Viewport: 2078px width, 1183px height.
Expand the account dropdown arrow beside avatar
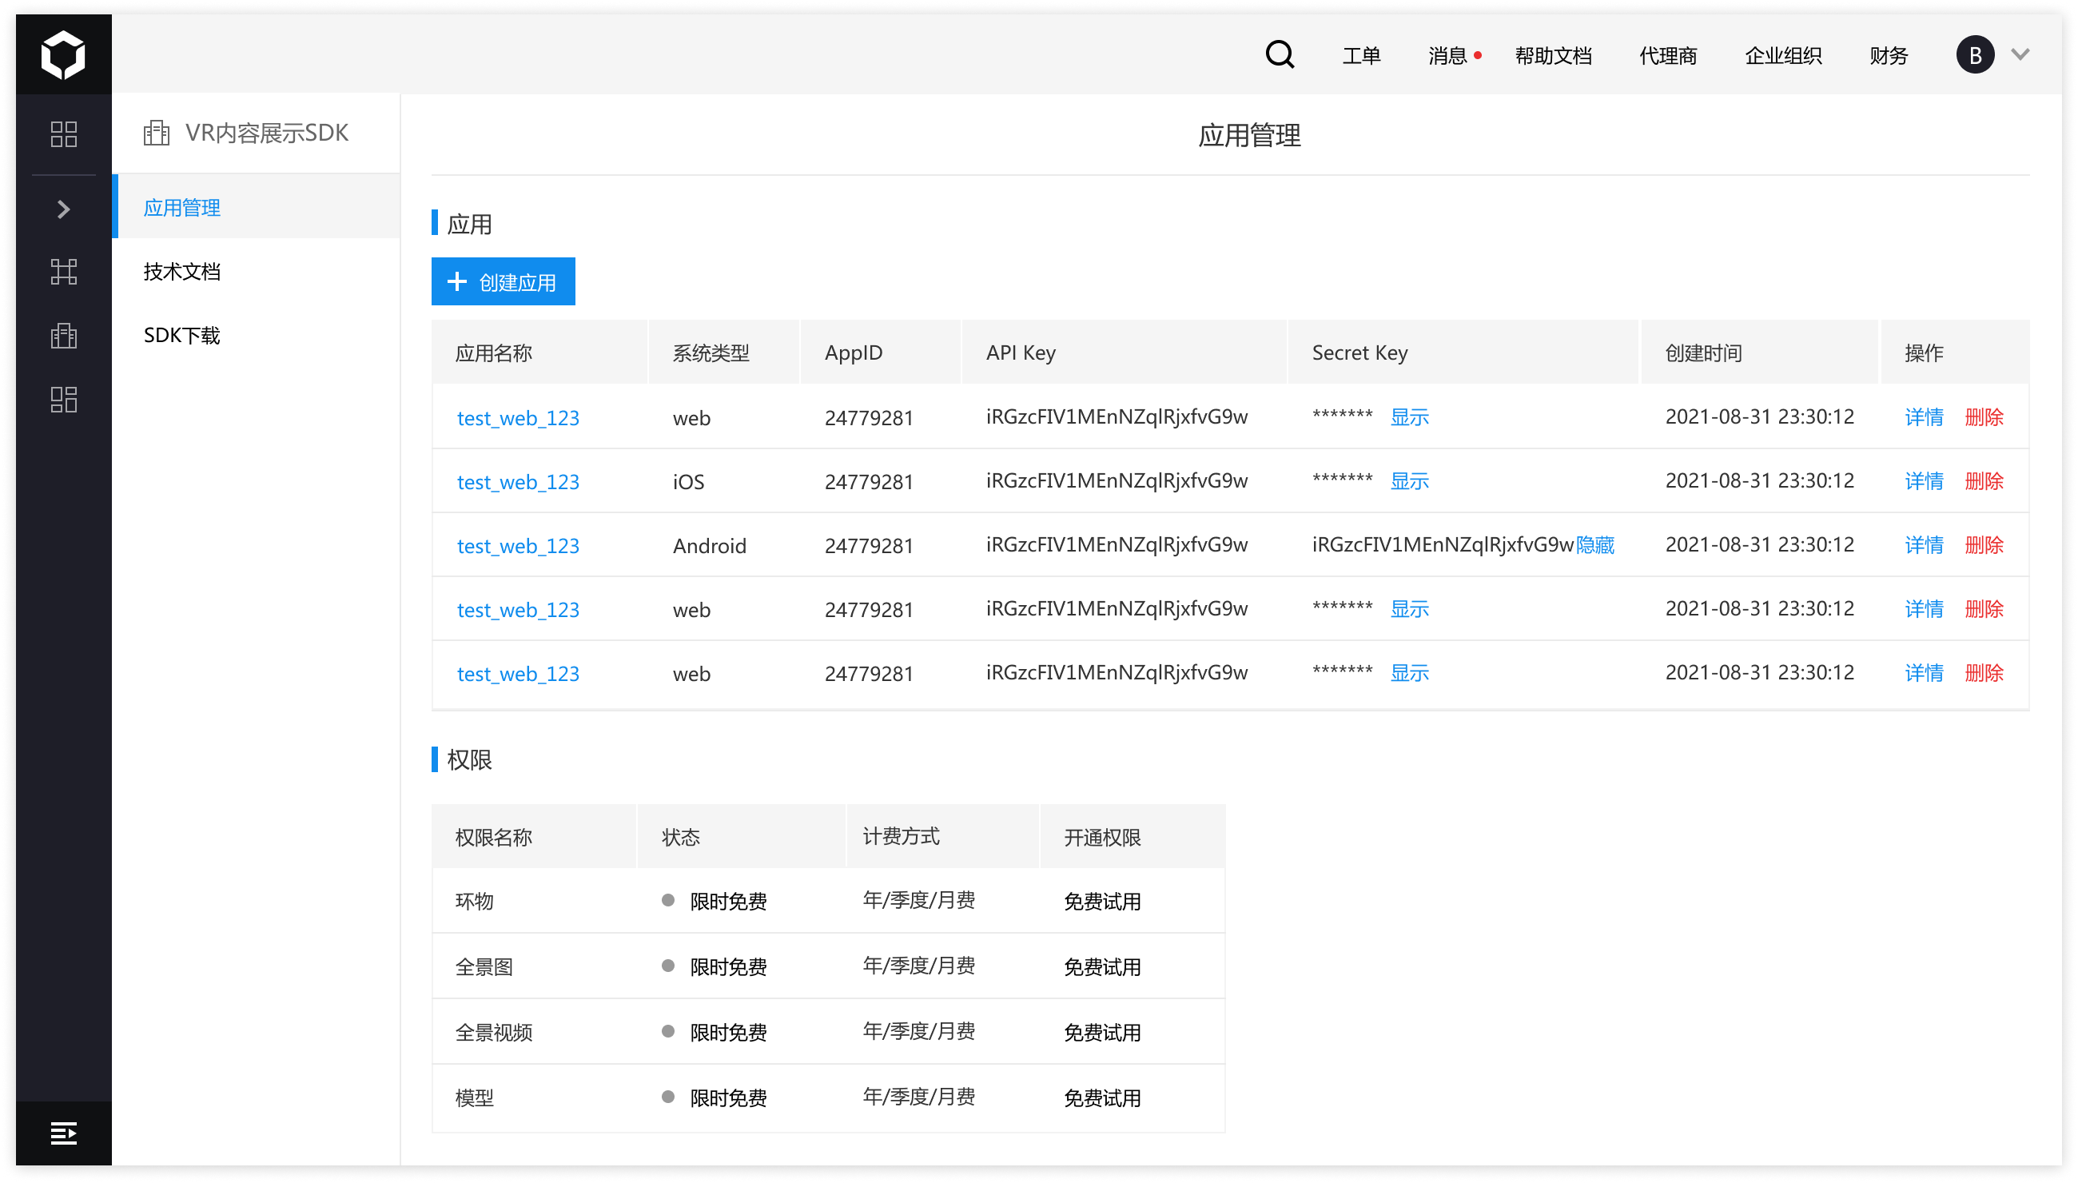point(2020,55)
